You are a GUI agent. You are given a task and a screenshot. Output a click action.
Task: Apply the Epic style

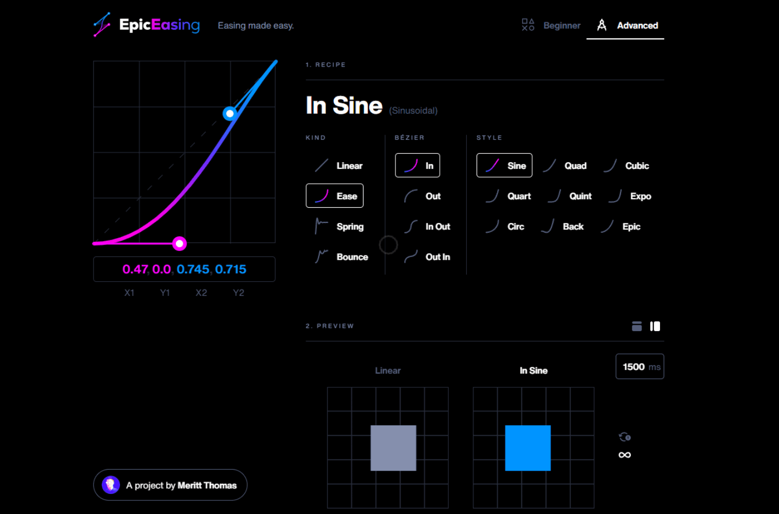click(620, 226)
